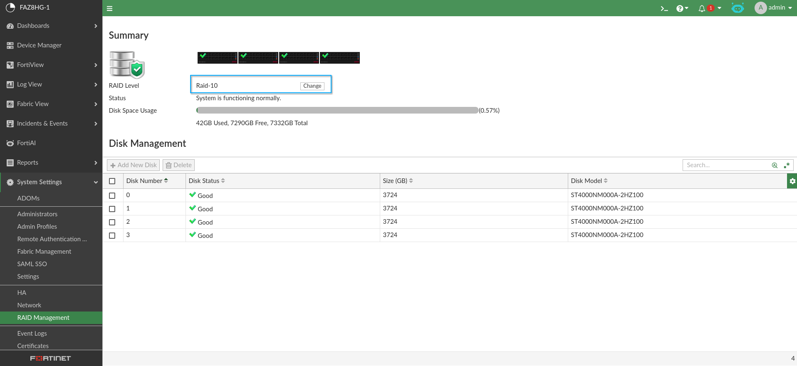The image size is (797, 366).
Task: Expand the Dashboards menu chevron
Action: point(96,26)
